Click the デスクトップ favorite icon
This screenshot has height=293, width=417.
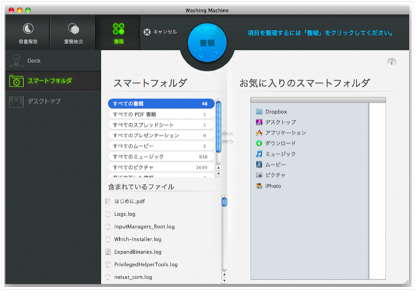(x=258, y=123)
